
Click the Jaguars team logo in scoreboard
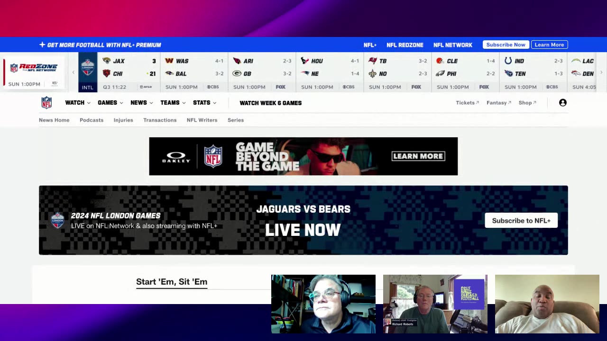pos(107,61)
